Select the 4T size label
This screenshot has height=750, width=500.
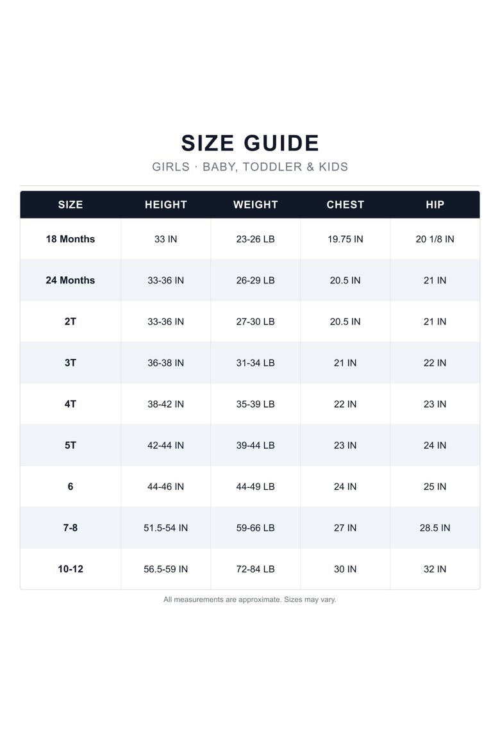[x=71, y=404]
